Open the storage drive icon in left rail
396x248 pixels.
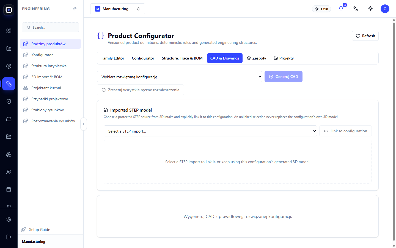point(9,119)
